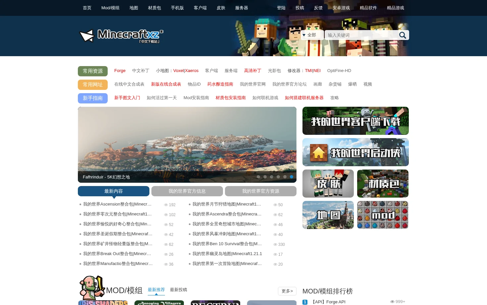The width and height of the screenshot is (487, 305).
Task: Click the number 1 ranking badge
Action: coord(305,302)
